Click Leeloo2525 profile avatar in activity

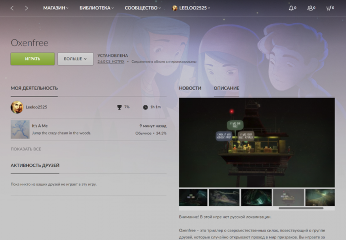[17, 107]
